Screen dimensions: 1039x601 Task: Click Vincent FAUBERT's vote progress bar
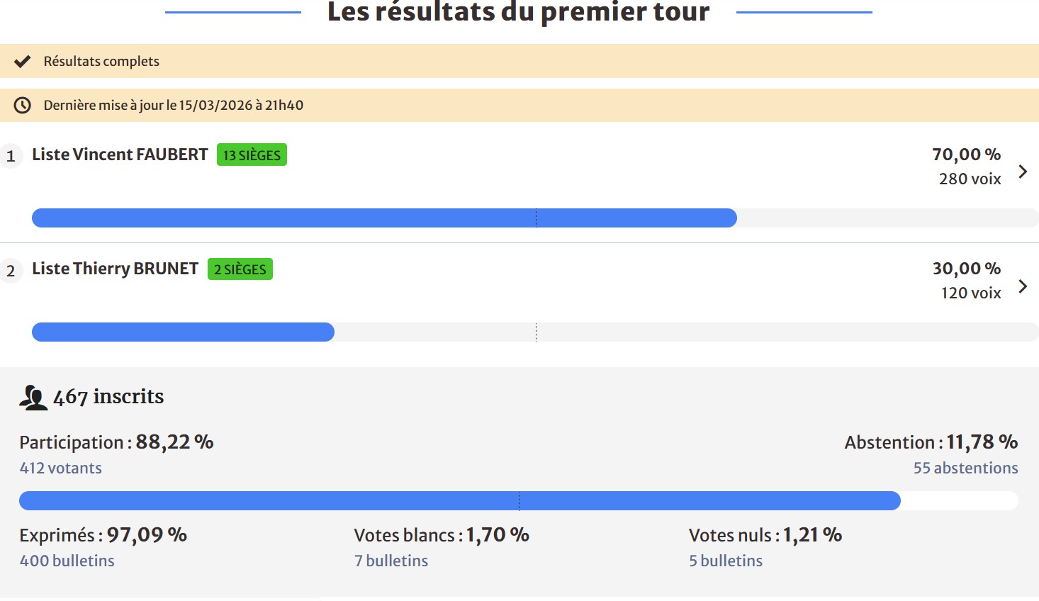[384, 218]
